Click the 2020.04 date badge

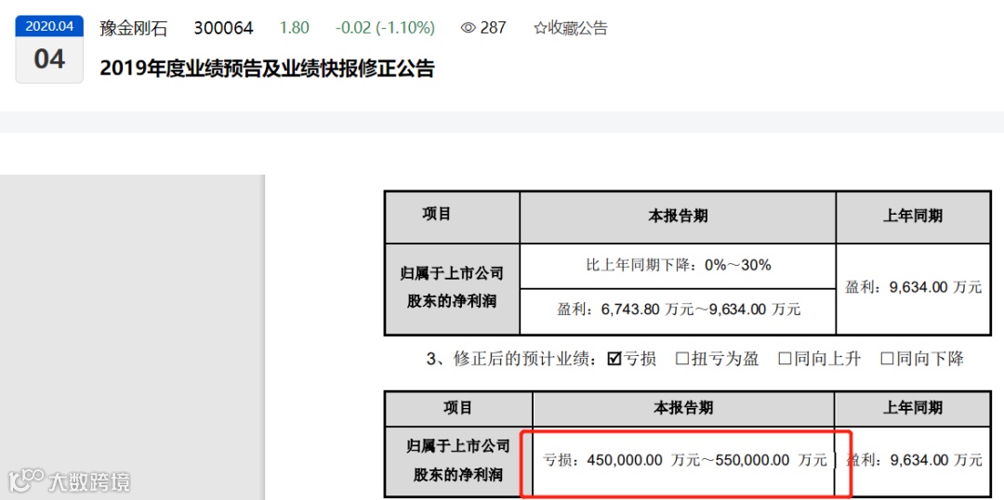[49, 28]
